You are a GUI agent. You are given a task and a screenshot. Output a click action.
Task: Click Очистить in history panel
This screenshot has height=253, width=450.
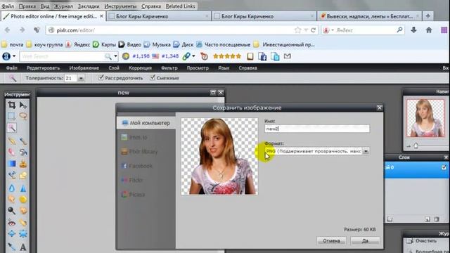(425, 241)
